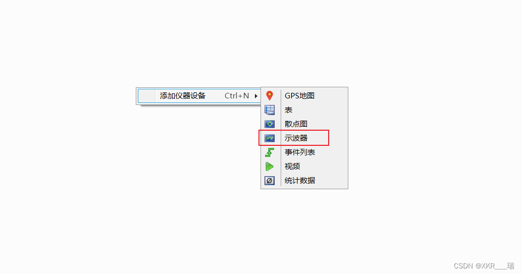522x274 pixels.
Task: Select 统计数据 in the submenu
Action: (x=304, y=181)
